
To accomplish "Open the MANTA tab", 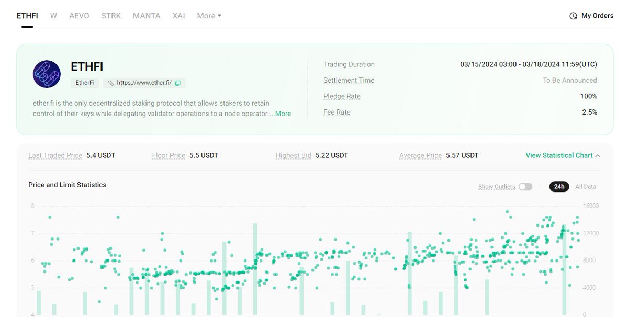I will pos(147,16).
